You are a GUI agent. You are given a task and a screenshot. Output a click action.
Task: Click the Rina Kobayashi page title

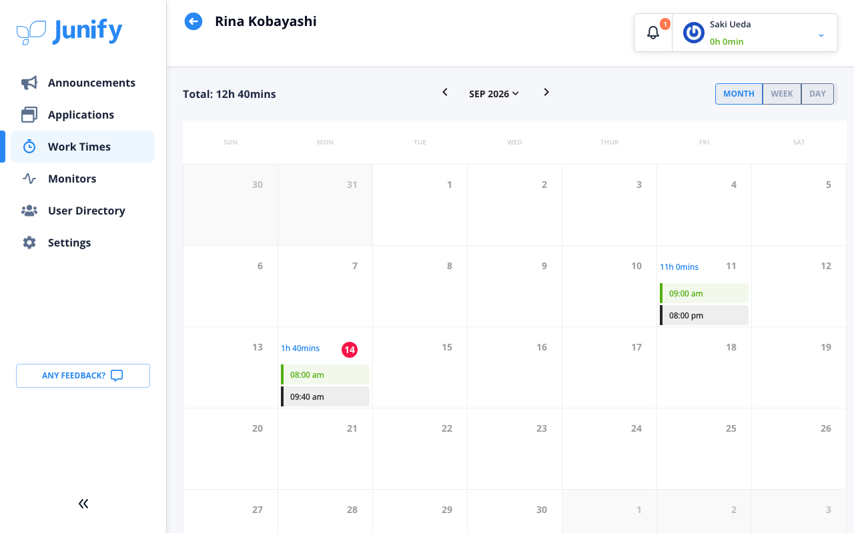click(x=266, y=21)
